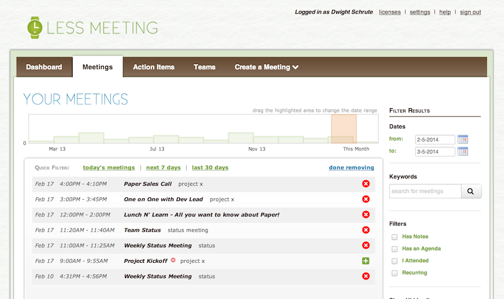Click project x tag on Paper Sales Call

coord(191,184)
